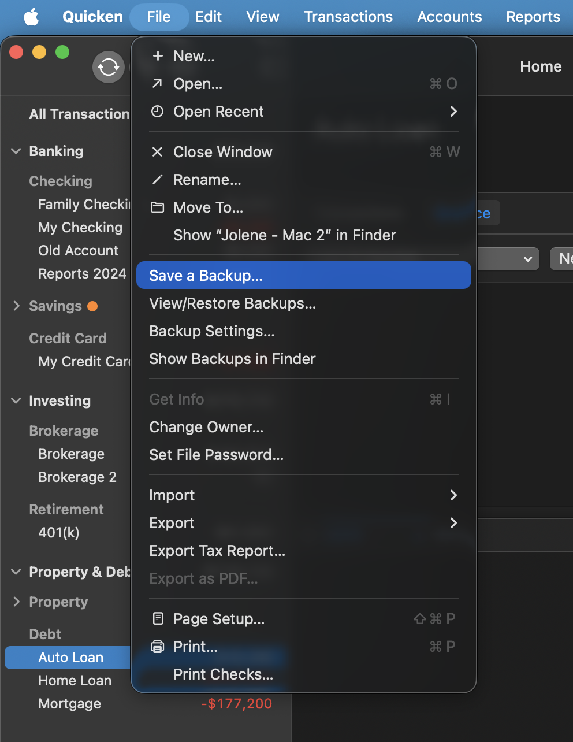Collapse the Banking section
Viewport: 573px width, 742px height.
click(x=16, y=151)
